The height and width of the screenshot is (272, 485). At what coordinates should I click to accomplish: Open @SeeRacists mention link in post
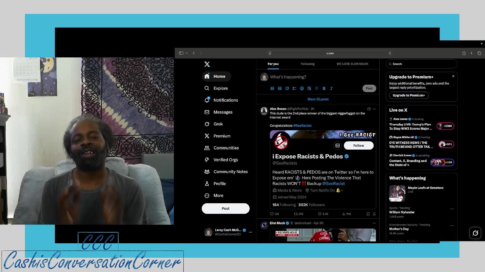tap(302, 125)
